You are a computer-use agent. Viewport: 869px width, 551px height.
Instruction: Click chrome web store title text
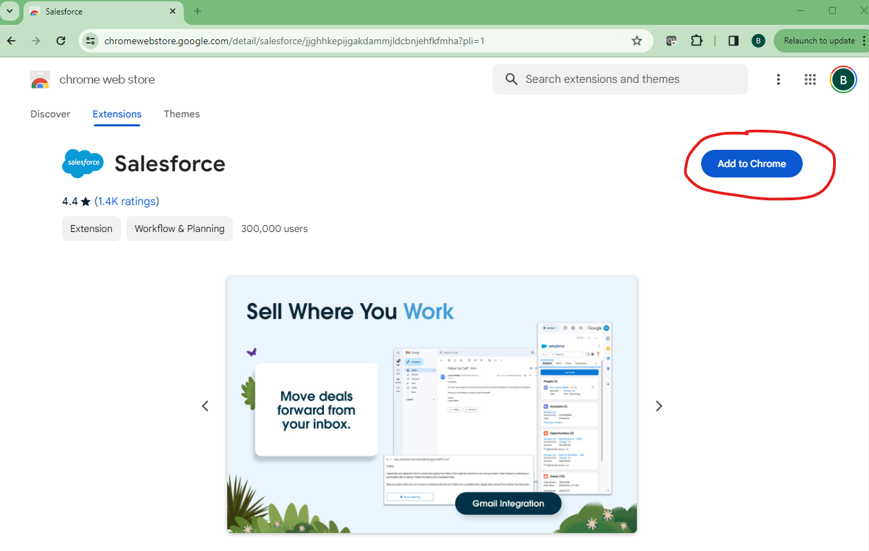[107, 79]
